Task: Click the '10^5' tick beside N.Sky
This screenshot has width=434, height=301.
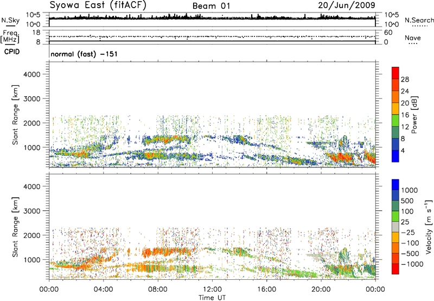Action: pos(33,15)
